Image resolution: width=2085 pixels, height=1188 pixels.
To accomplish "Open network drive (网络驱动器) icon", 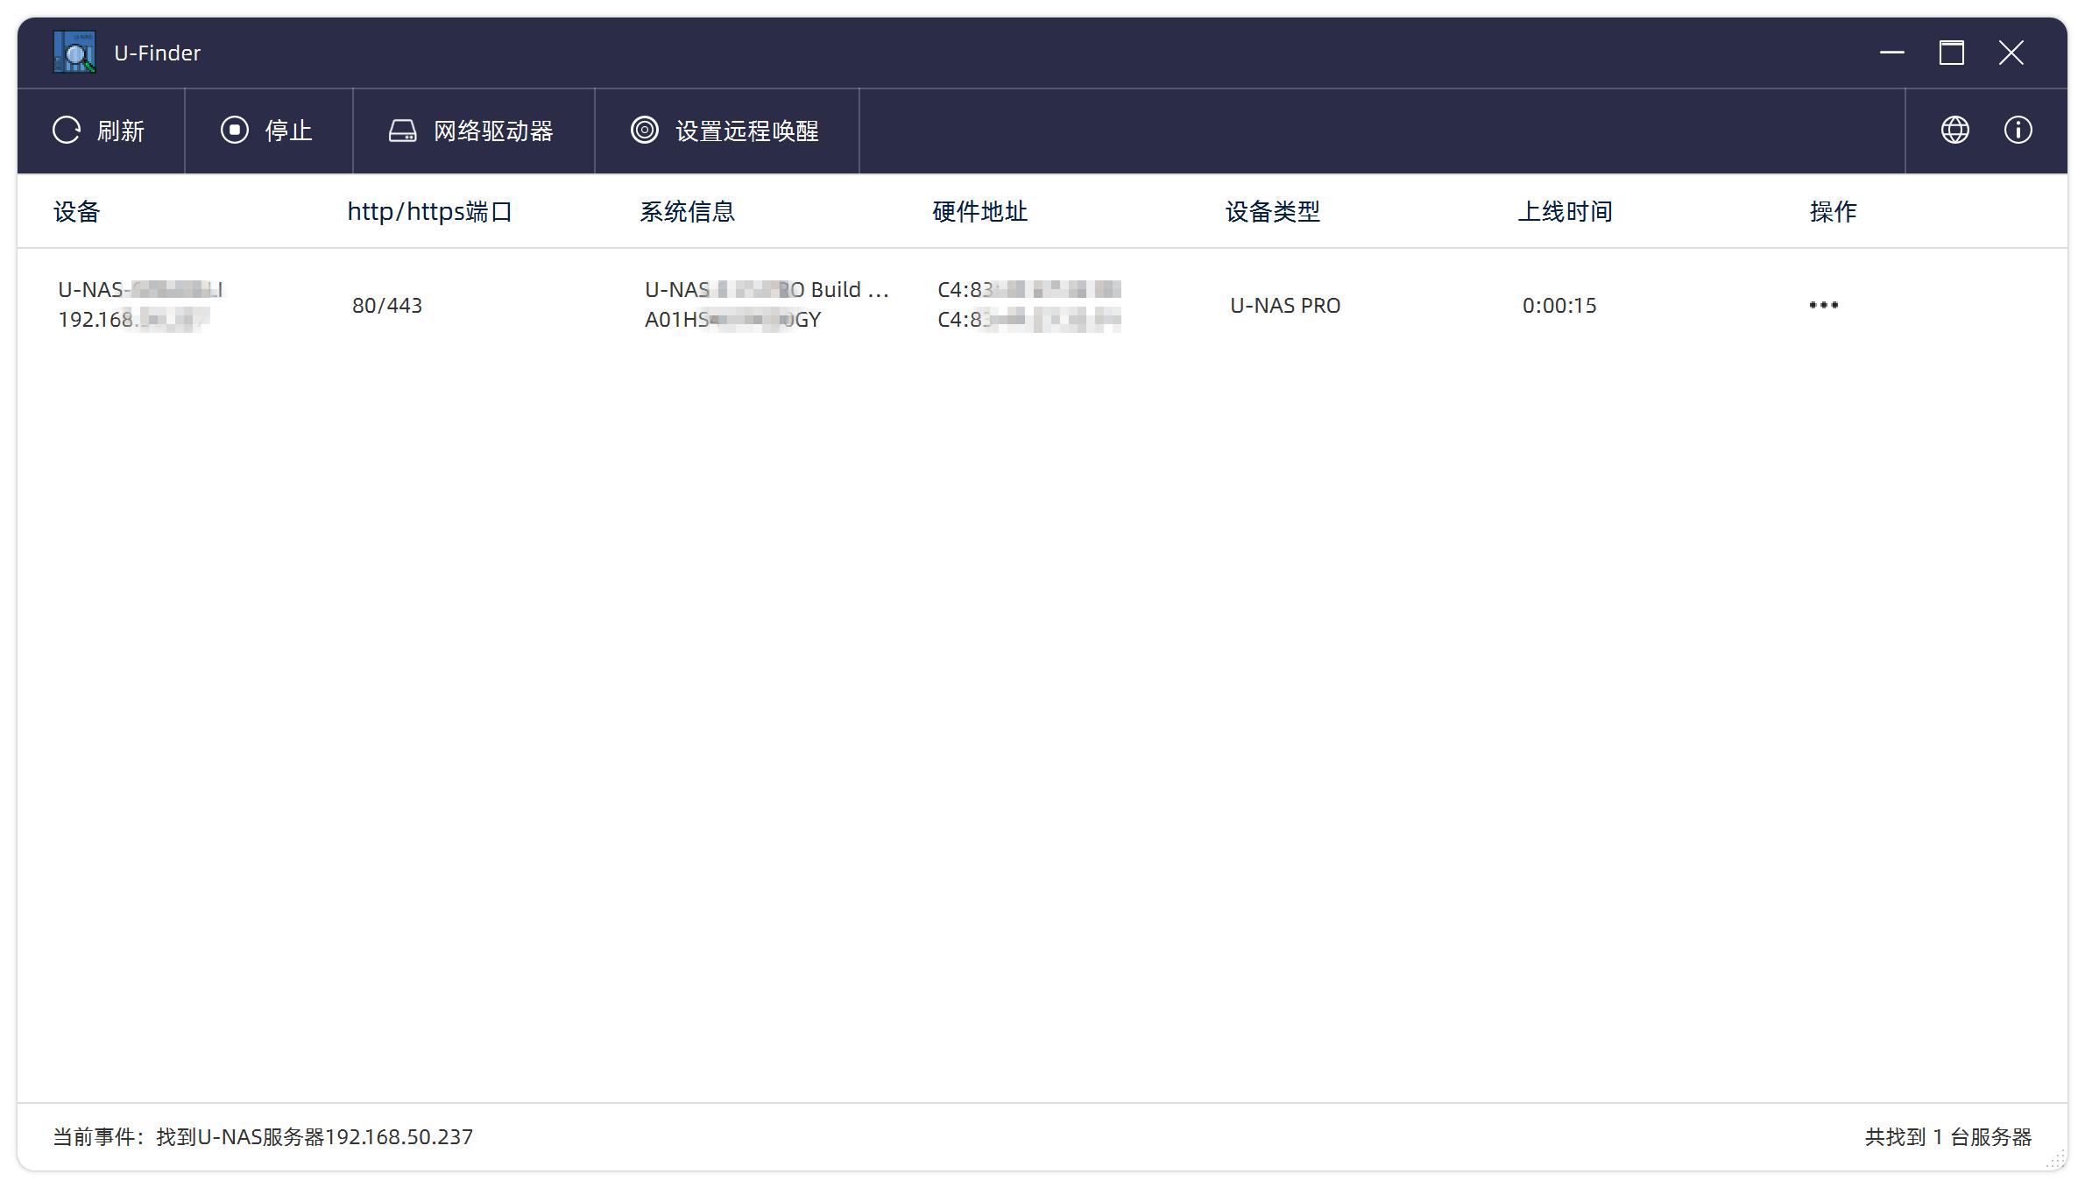I will [x=402, y=131].
